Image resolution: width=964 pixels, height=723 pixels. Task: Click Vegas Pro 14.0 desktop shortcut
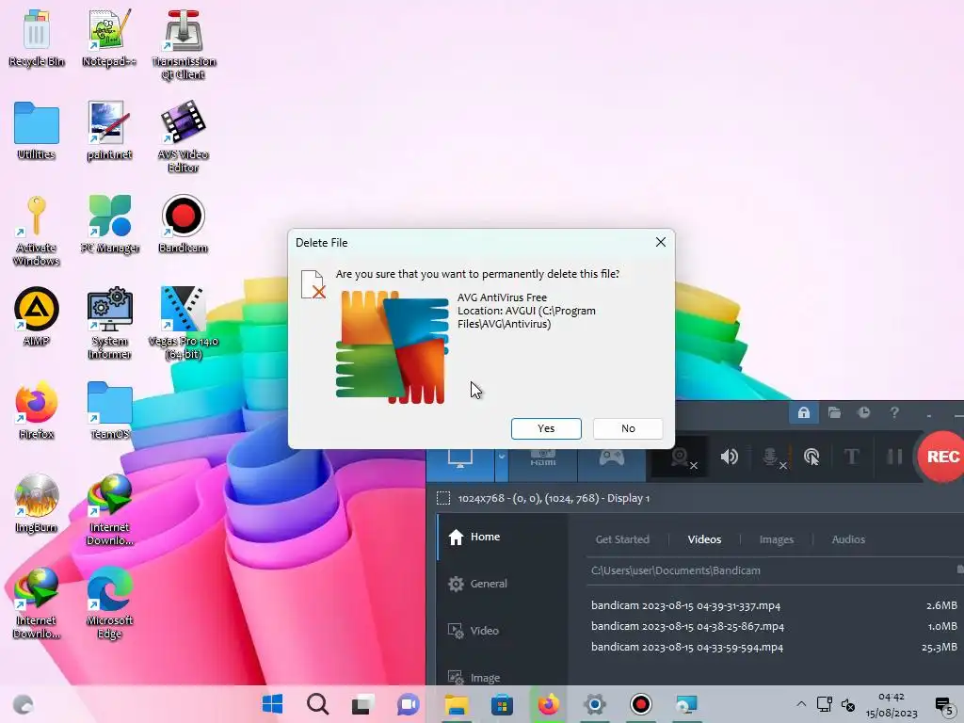[x=184, y=322]
